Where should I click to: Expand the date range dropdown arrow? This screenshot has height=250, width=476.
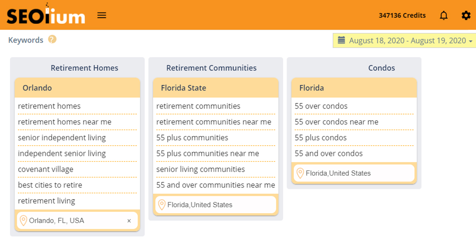pyautogui.click(x=470, y=41)
